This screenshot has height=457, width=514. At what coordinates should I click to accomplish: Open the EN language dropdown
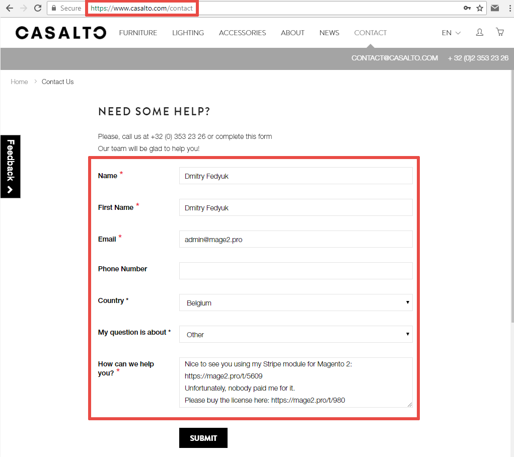coord(451,33)
